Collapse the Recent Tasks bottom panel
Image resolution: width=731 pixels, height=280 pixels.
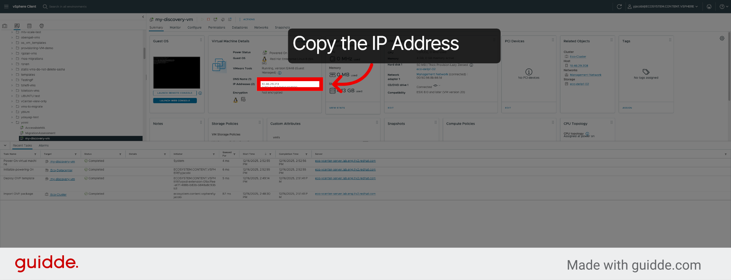point(5,146)
